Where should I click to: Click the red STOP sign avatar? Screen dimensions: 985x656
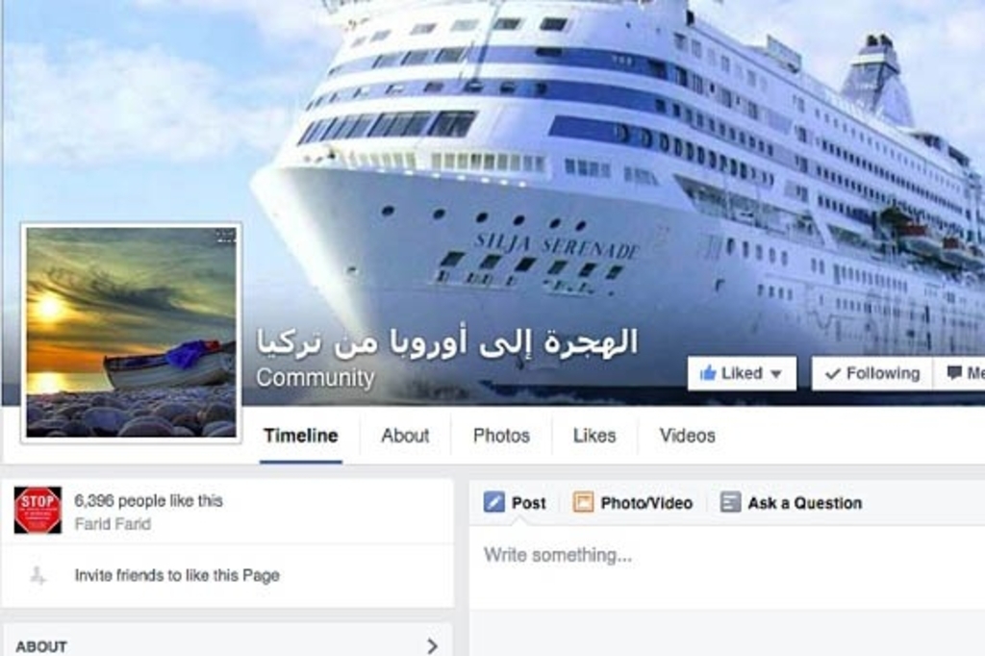click(38, 510)
